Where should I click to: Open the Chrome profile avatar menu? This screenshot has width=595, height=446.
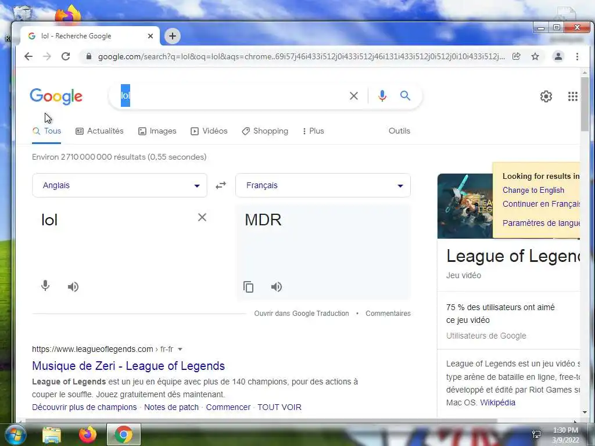[x=558, y=56]
